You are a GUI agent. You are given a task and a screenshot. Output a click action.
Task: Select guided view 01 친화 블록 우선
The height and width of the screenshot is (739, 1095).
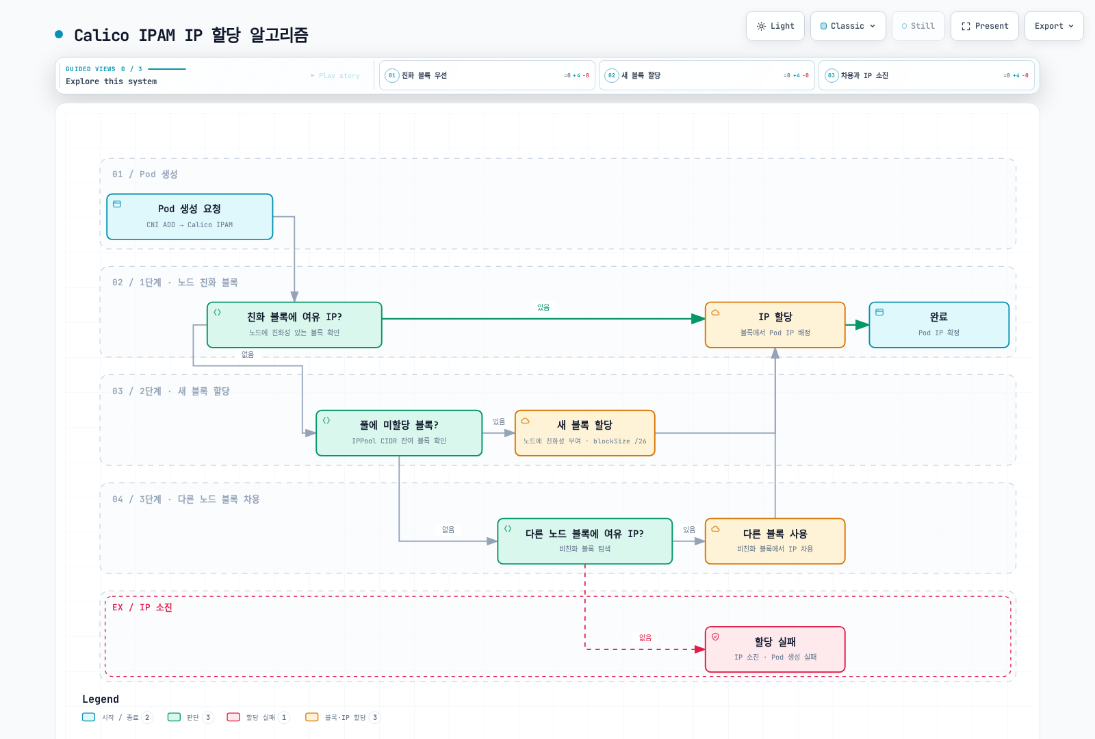[487, 75]
